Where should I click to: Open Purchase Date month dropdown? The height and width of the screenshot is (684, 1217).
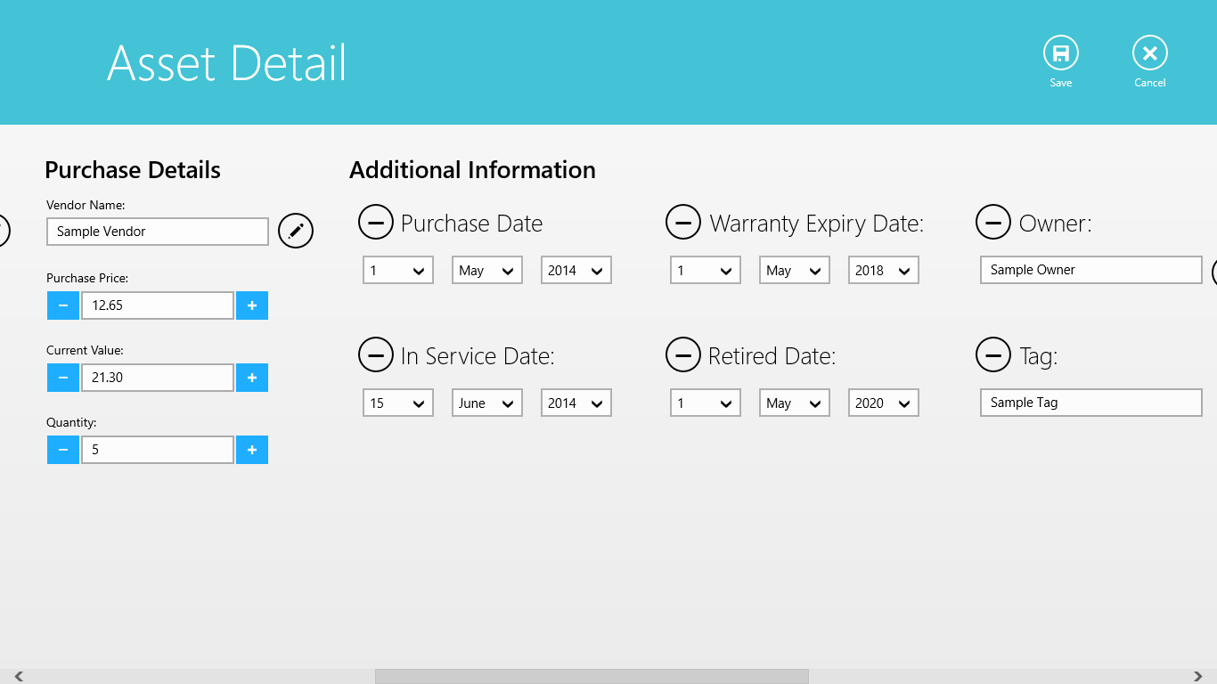[486, 271]
